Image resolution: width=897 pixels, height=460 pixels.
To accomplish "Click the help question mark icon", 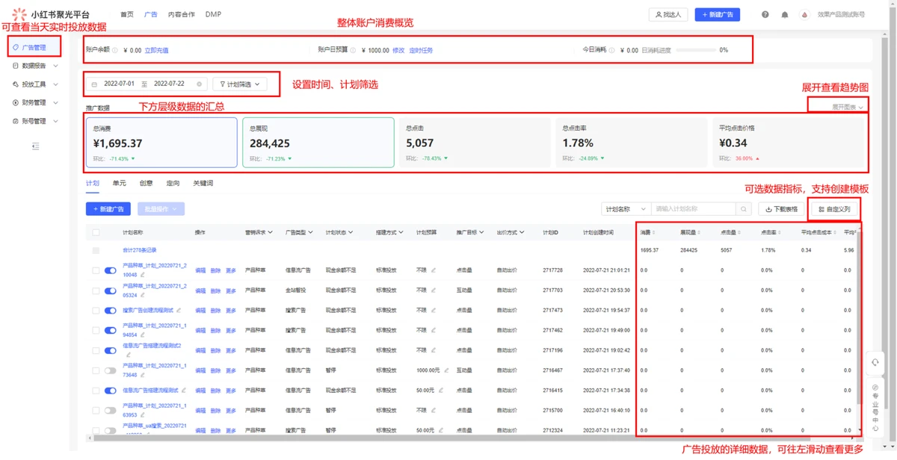I will point(765,14).
